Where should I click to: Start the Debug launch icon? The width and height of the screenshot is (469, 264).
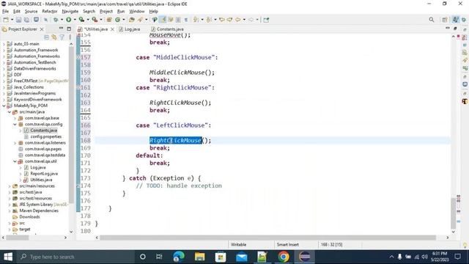click(x=56, y=20)
